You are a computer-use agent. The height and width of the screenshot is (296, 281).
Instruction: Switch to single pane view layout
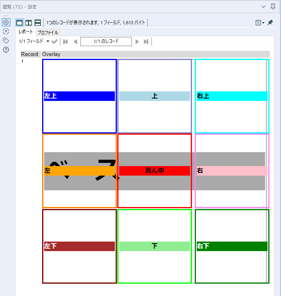19,23
